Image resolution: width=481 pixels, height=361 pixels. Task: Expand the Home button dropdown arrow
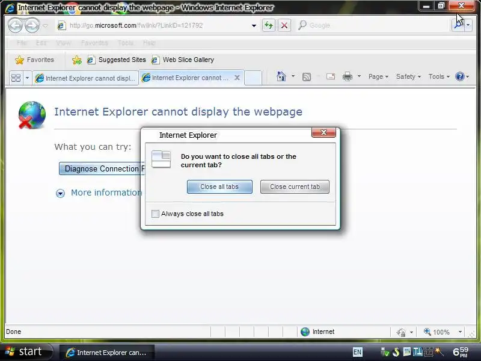tap(293, 76)
